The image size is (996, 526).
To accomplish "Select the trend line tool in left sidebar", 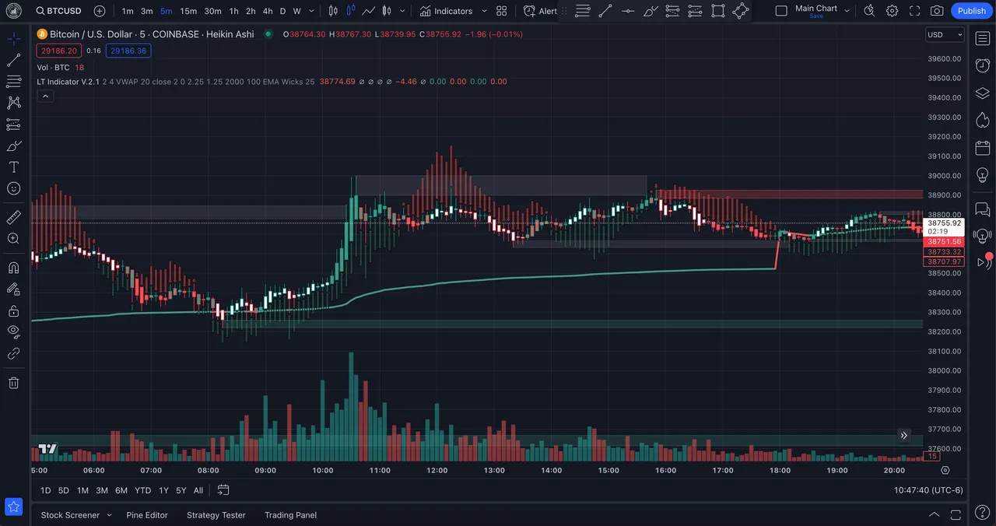I will coord(14,60).
